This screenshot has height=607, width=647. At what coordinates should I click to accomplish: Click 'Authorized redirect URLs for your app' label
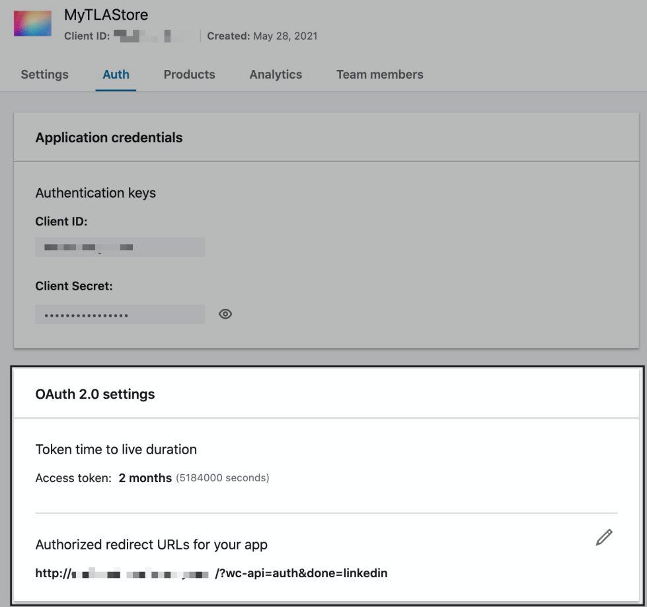[151, 545]
